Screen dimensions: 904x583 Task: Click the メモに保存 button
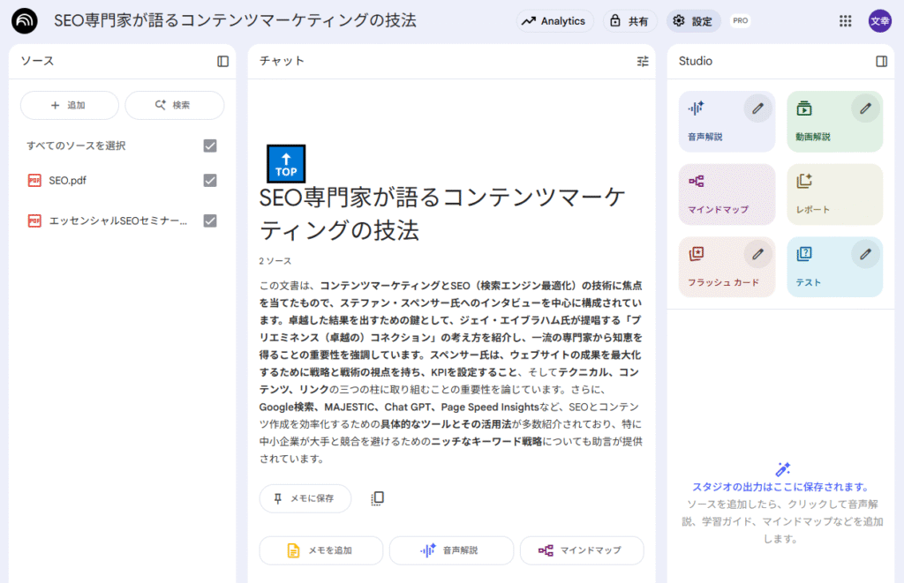tap(305, 498)
